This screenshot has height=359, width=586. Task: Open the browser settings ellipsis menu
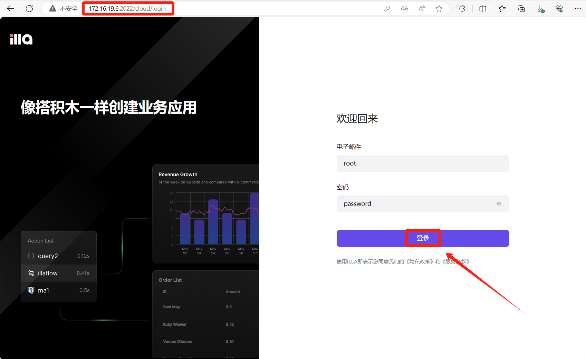578,9
